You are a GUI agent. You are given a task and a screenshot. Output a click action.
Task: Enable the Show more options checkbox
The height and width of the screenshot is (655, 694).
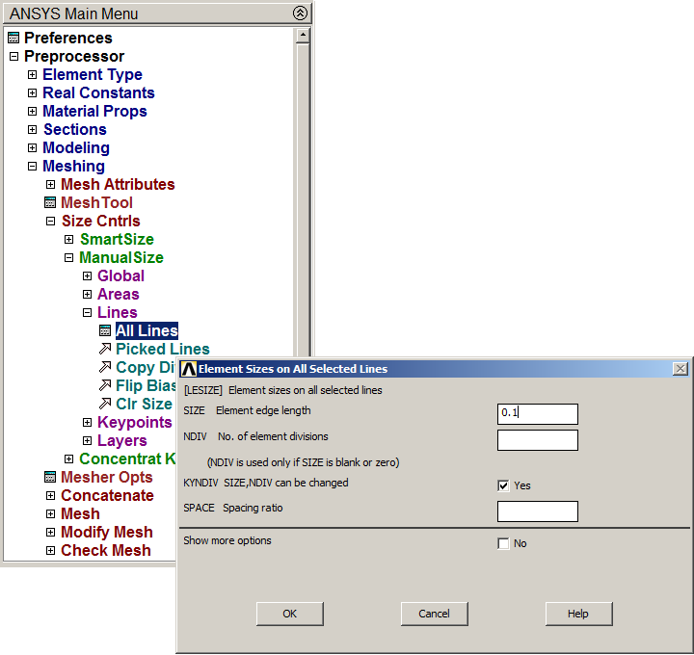click(x=503, y=543)
